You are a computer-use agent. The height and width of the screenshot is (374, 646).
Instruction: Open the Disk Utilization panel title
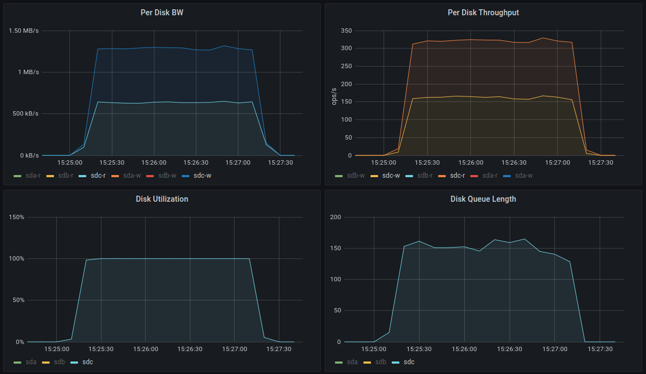162,199
